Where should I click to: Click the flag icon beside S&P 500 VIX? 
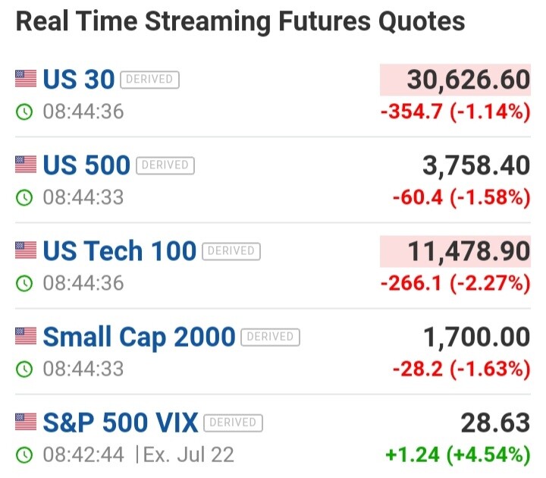tap(26, 422)
